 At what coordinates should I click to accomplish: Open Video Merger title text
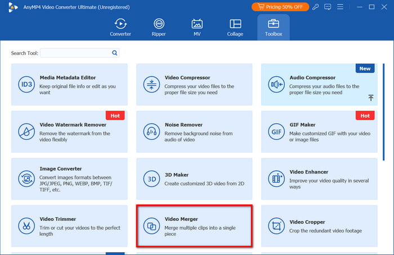pos(181,219)
